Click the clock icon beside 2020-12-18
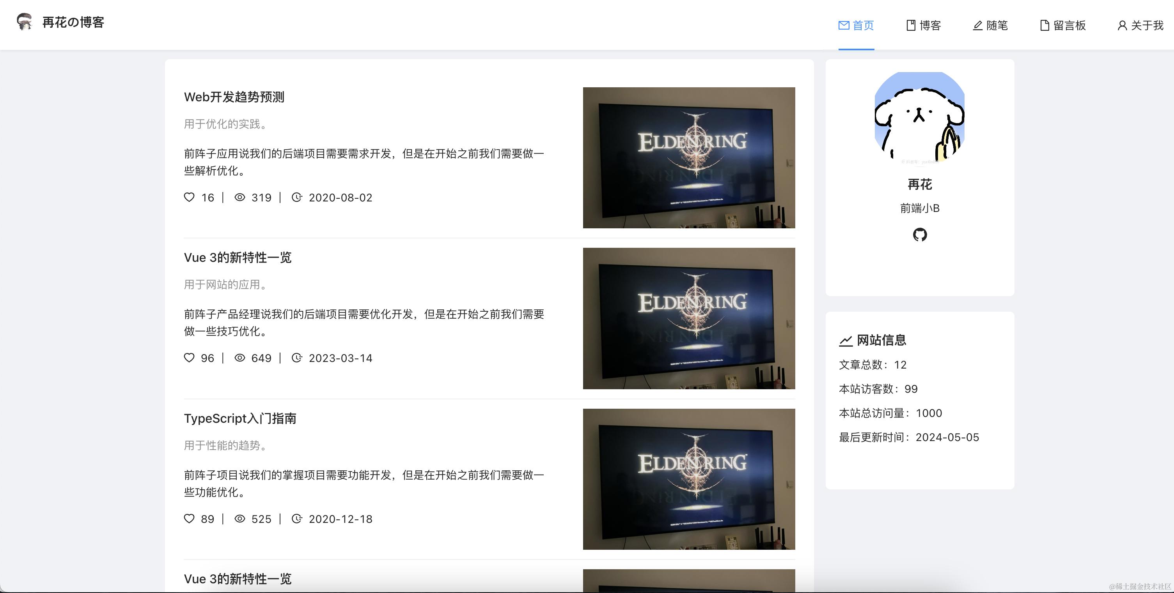 (297, 518)
